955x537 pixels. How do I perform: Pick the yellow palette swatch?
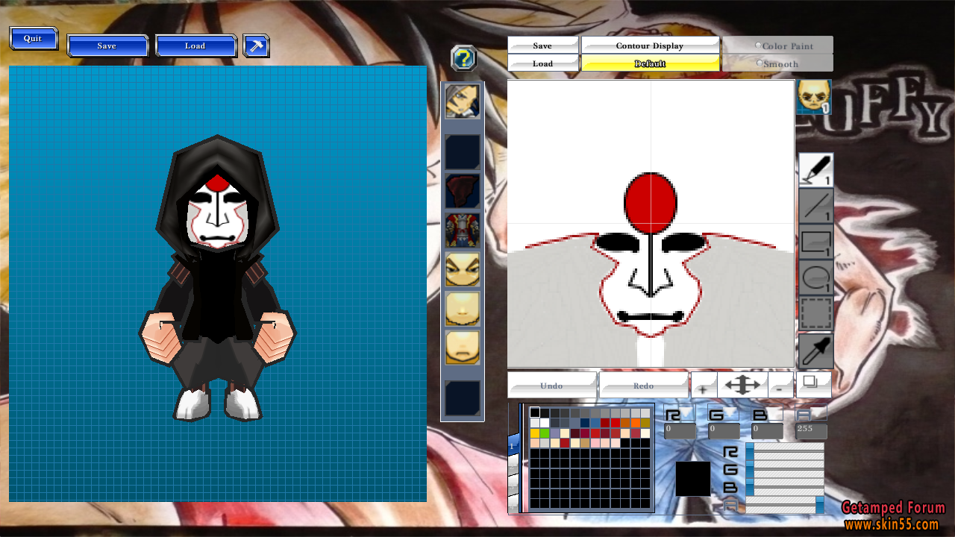click(535, 433)
